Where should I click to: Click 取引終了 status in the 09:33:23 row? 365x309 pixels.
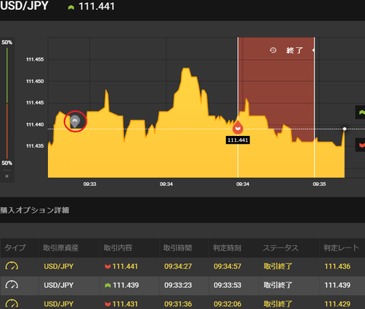[278, 285]
